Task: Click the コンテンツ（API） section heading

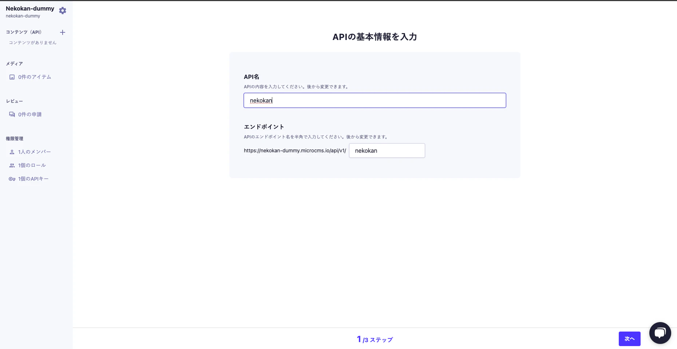Action: point(24,32)
